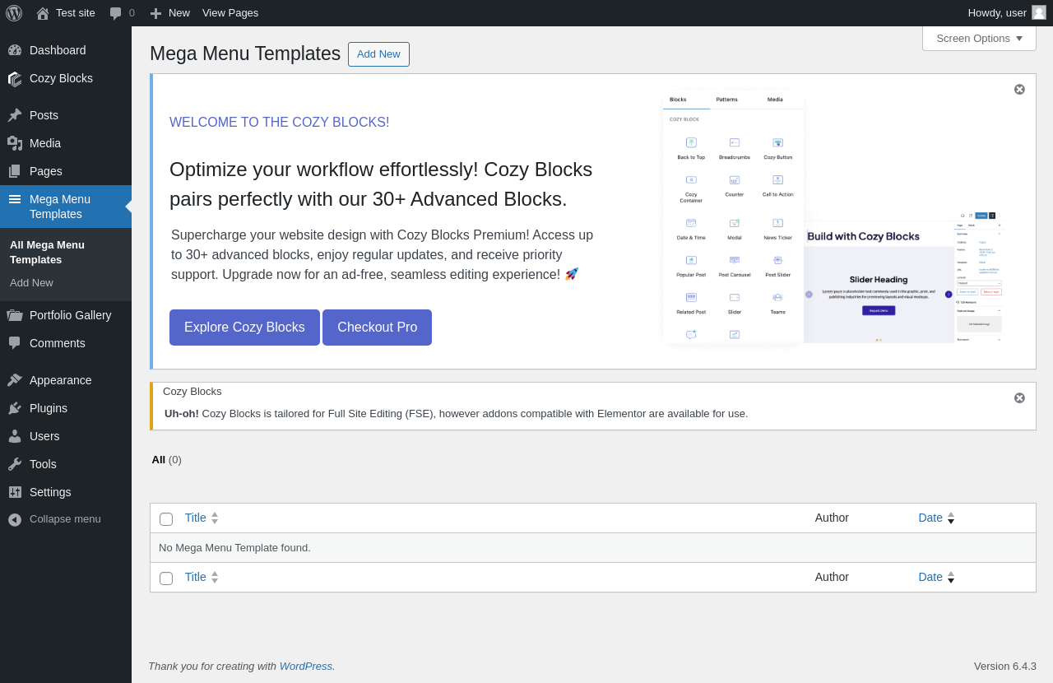Click the plus icon next to New
Viewport: 1053px width, 683px height.
pyautogui.click(x=155, y=13)
